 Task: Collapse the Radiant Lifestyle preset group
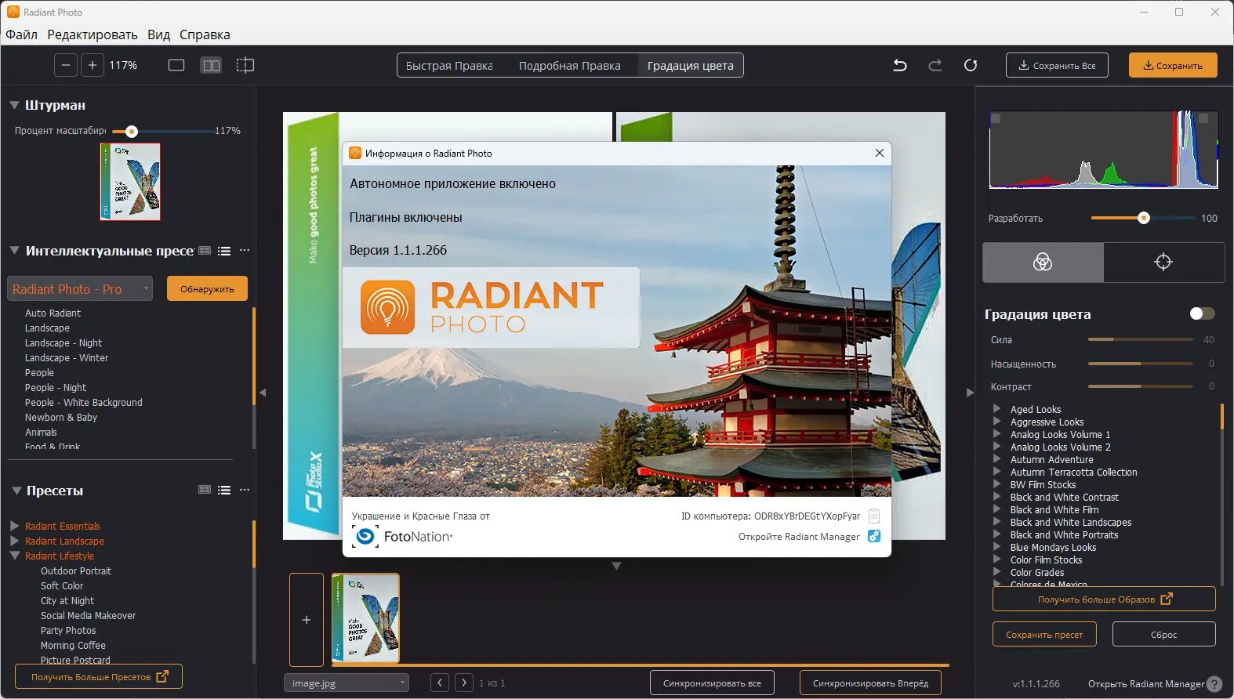pos(15,556)
